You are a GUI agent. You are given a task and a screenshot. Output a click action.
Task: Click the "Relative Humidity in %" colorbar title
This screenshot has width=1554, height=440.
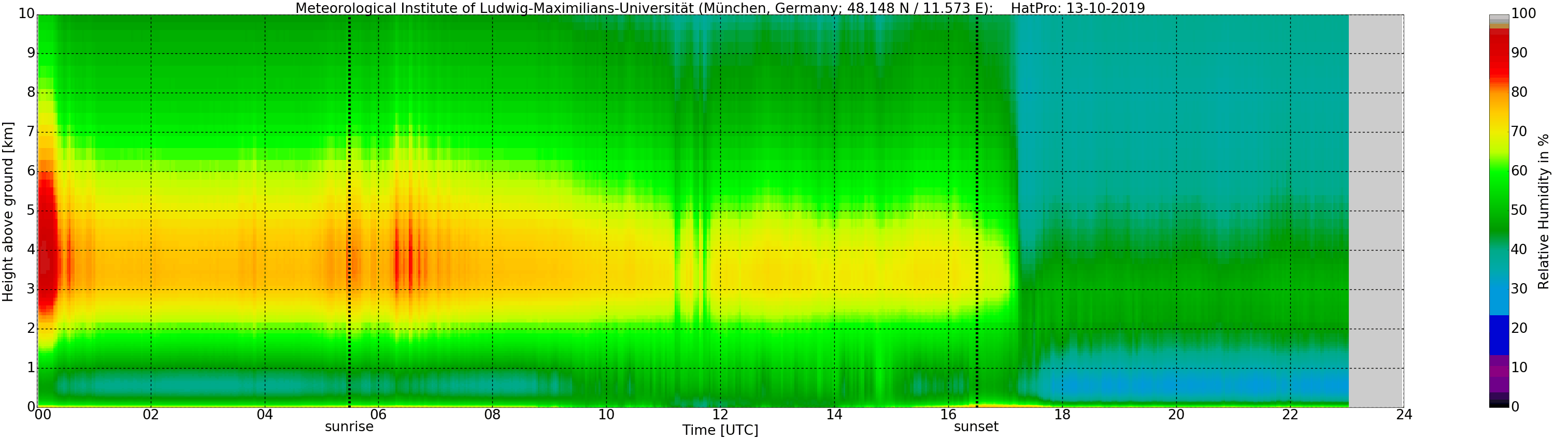(x=1544, y=212)
